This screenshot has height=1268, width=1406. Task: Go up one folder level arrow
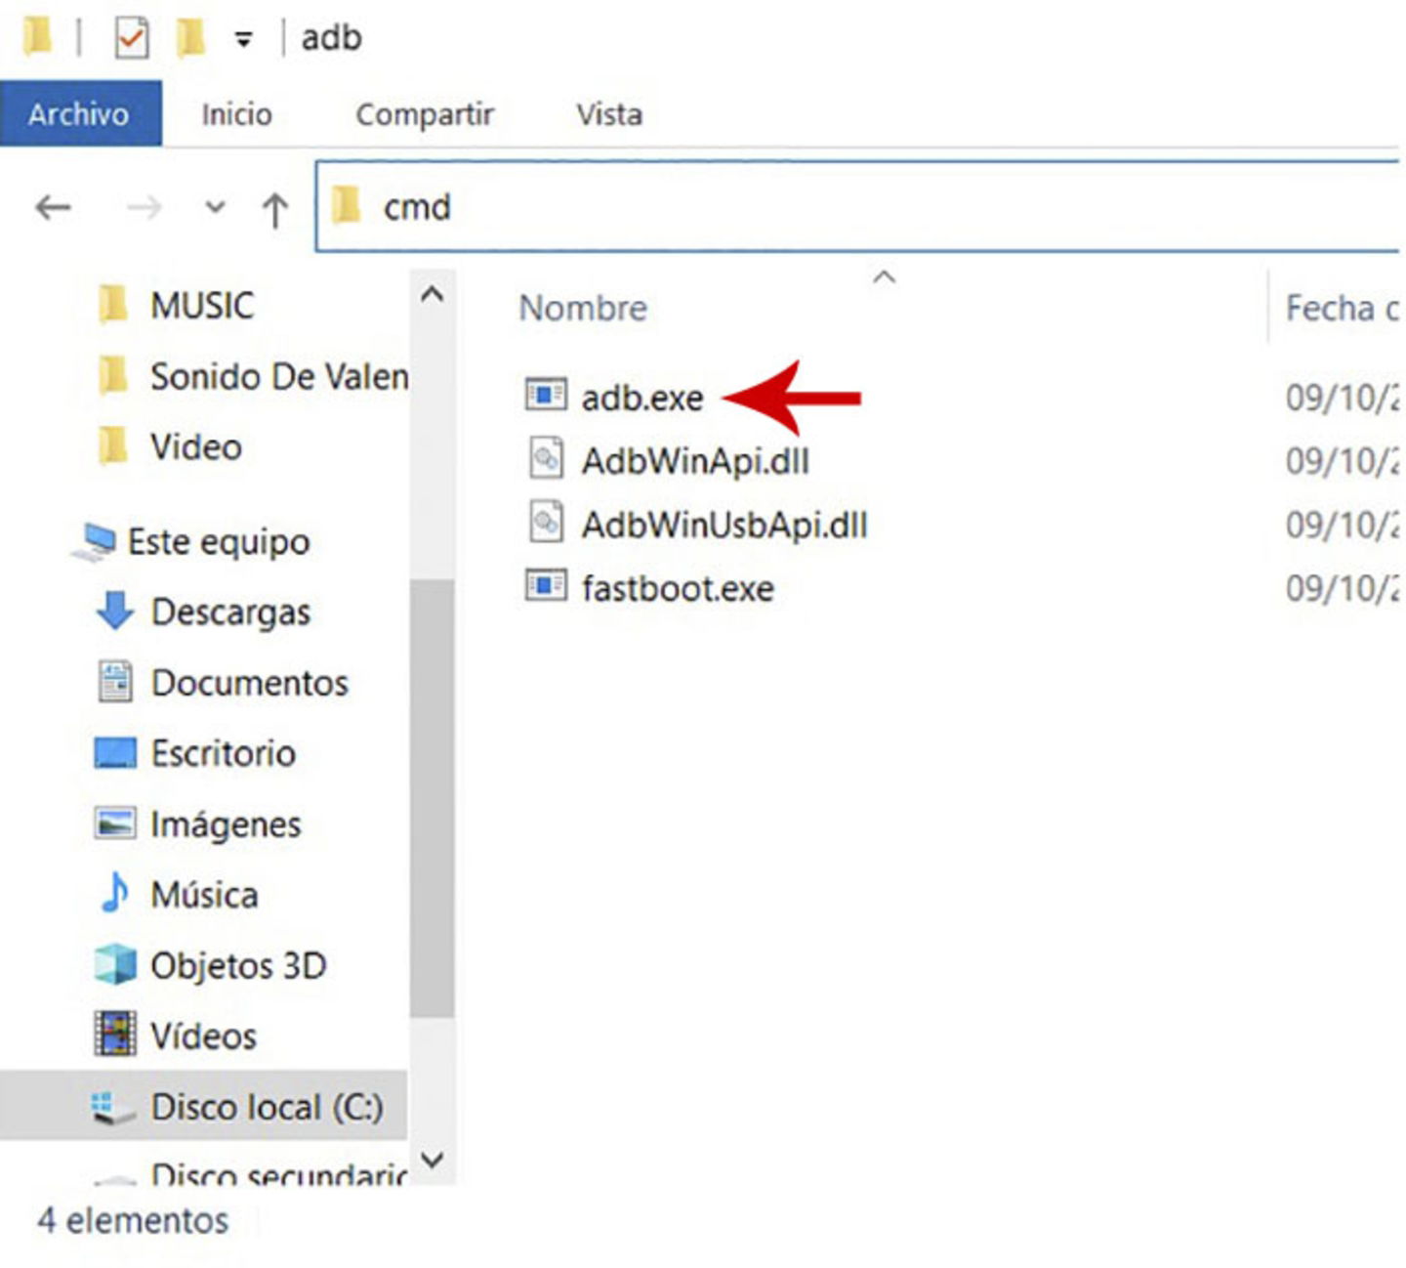coord(275,208)
